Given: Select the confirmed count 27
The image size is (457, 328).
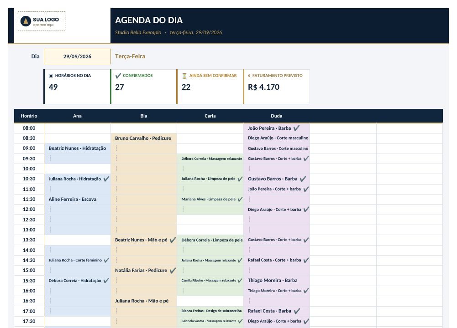Looking at the screenshot, I should [x=120, y=87].
